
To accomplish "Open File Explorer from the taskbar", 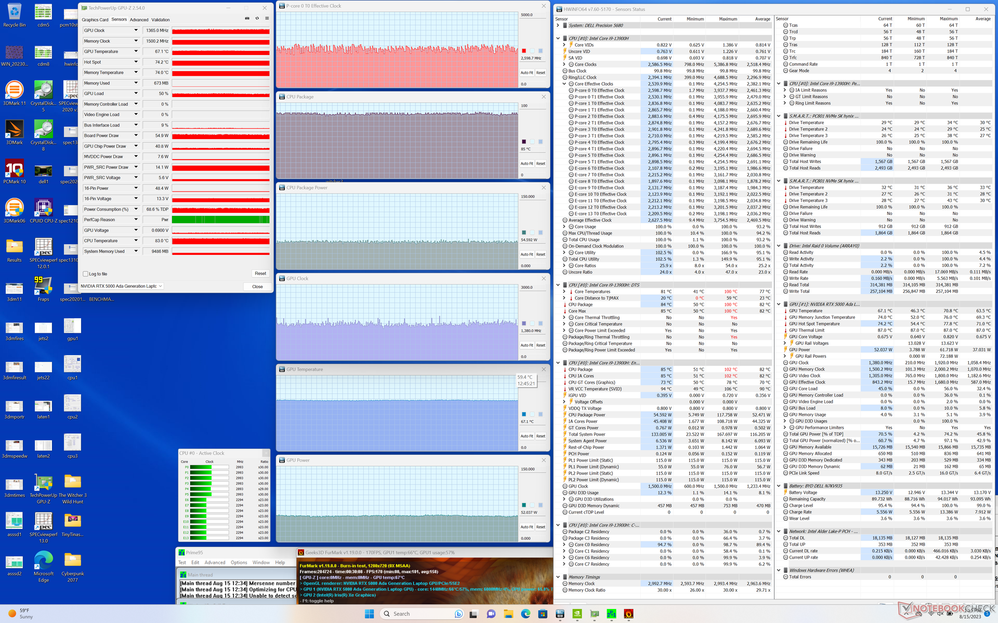I will pos(508,614).
